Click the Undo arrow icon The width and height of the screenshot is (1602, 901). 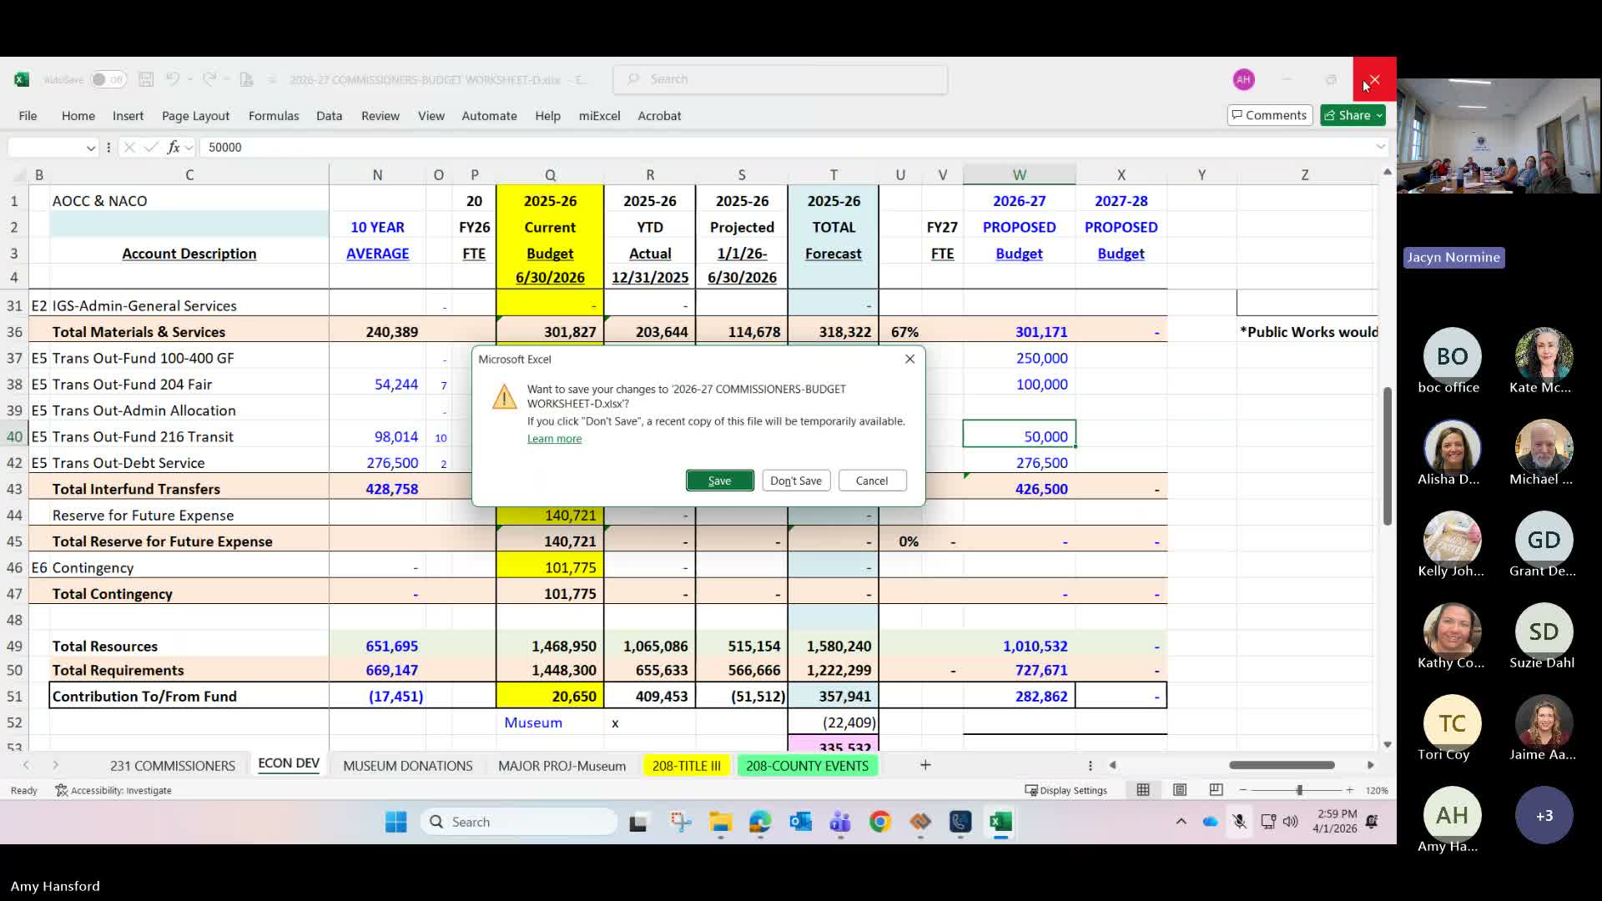[x=173, y=79]
